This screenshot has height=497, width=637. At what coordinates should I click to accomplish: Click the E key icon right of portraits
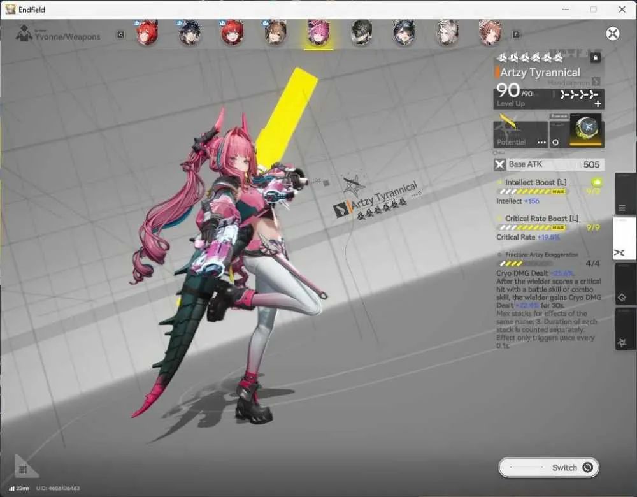pyautogui.click(x=516, y=35)
